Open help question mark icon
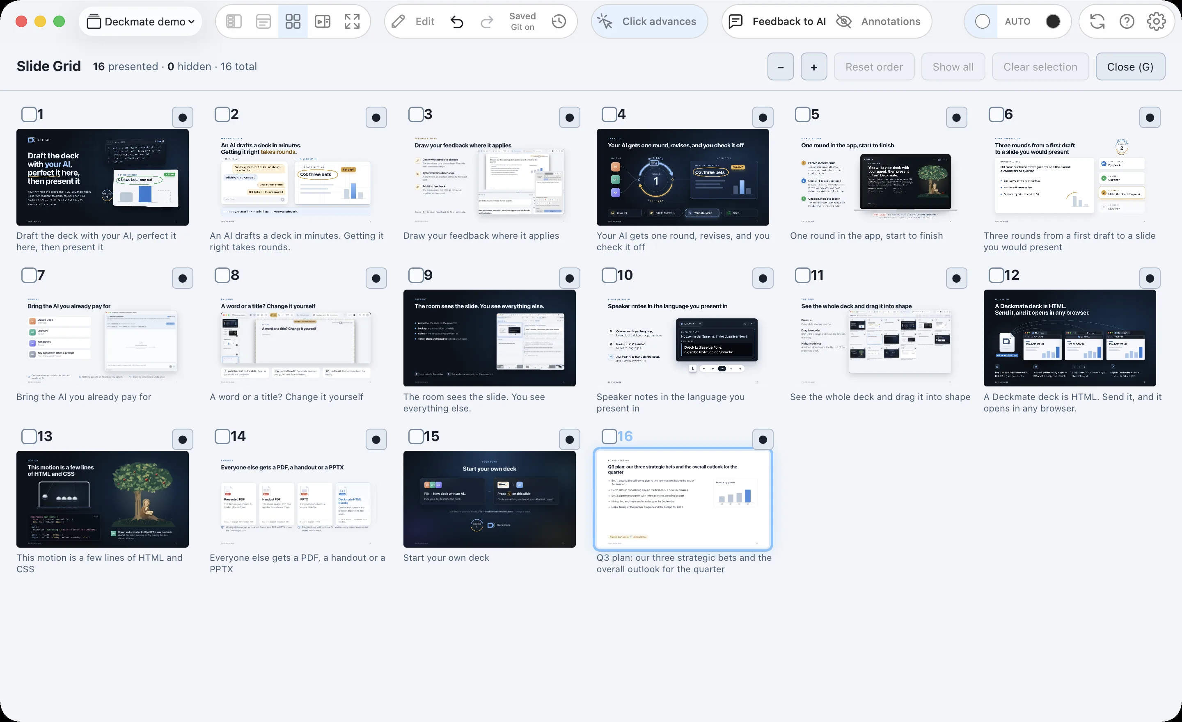 click(1127, 22)
